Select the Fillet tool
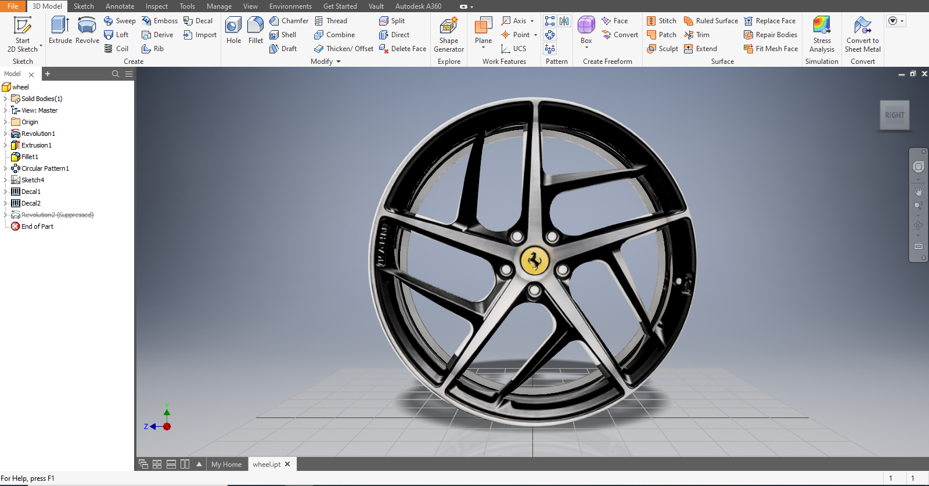This screenshot has height=486, width=929. point(255,30)
